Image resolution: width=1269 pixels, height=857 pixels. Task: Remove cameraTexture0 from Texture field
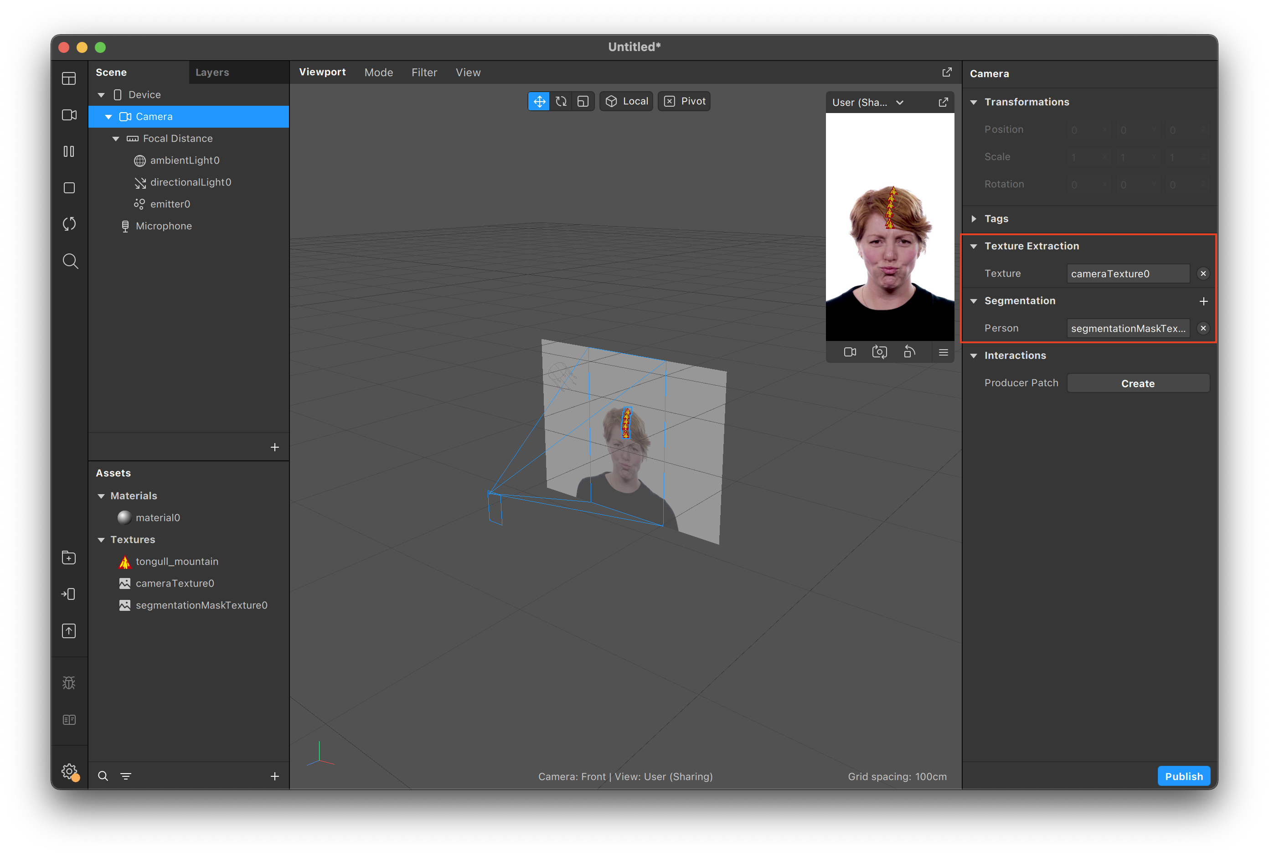(x=1203, y=274)
